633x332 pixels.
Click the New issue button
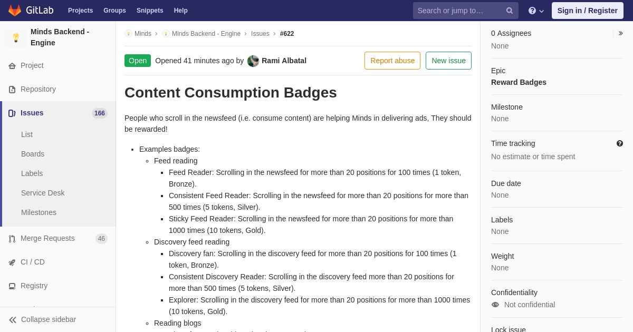tap(448, 61)
